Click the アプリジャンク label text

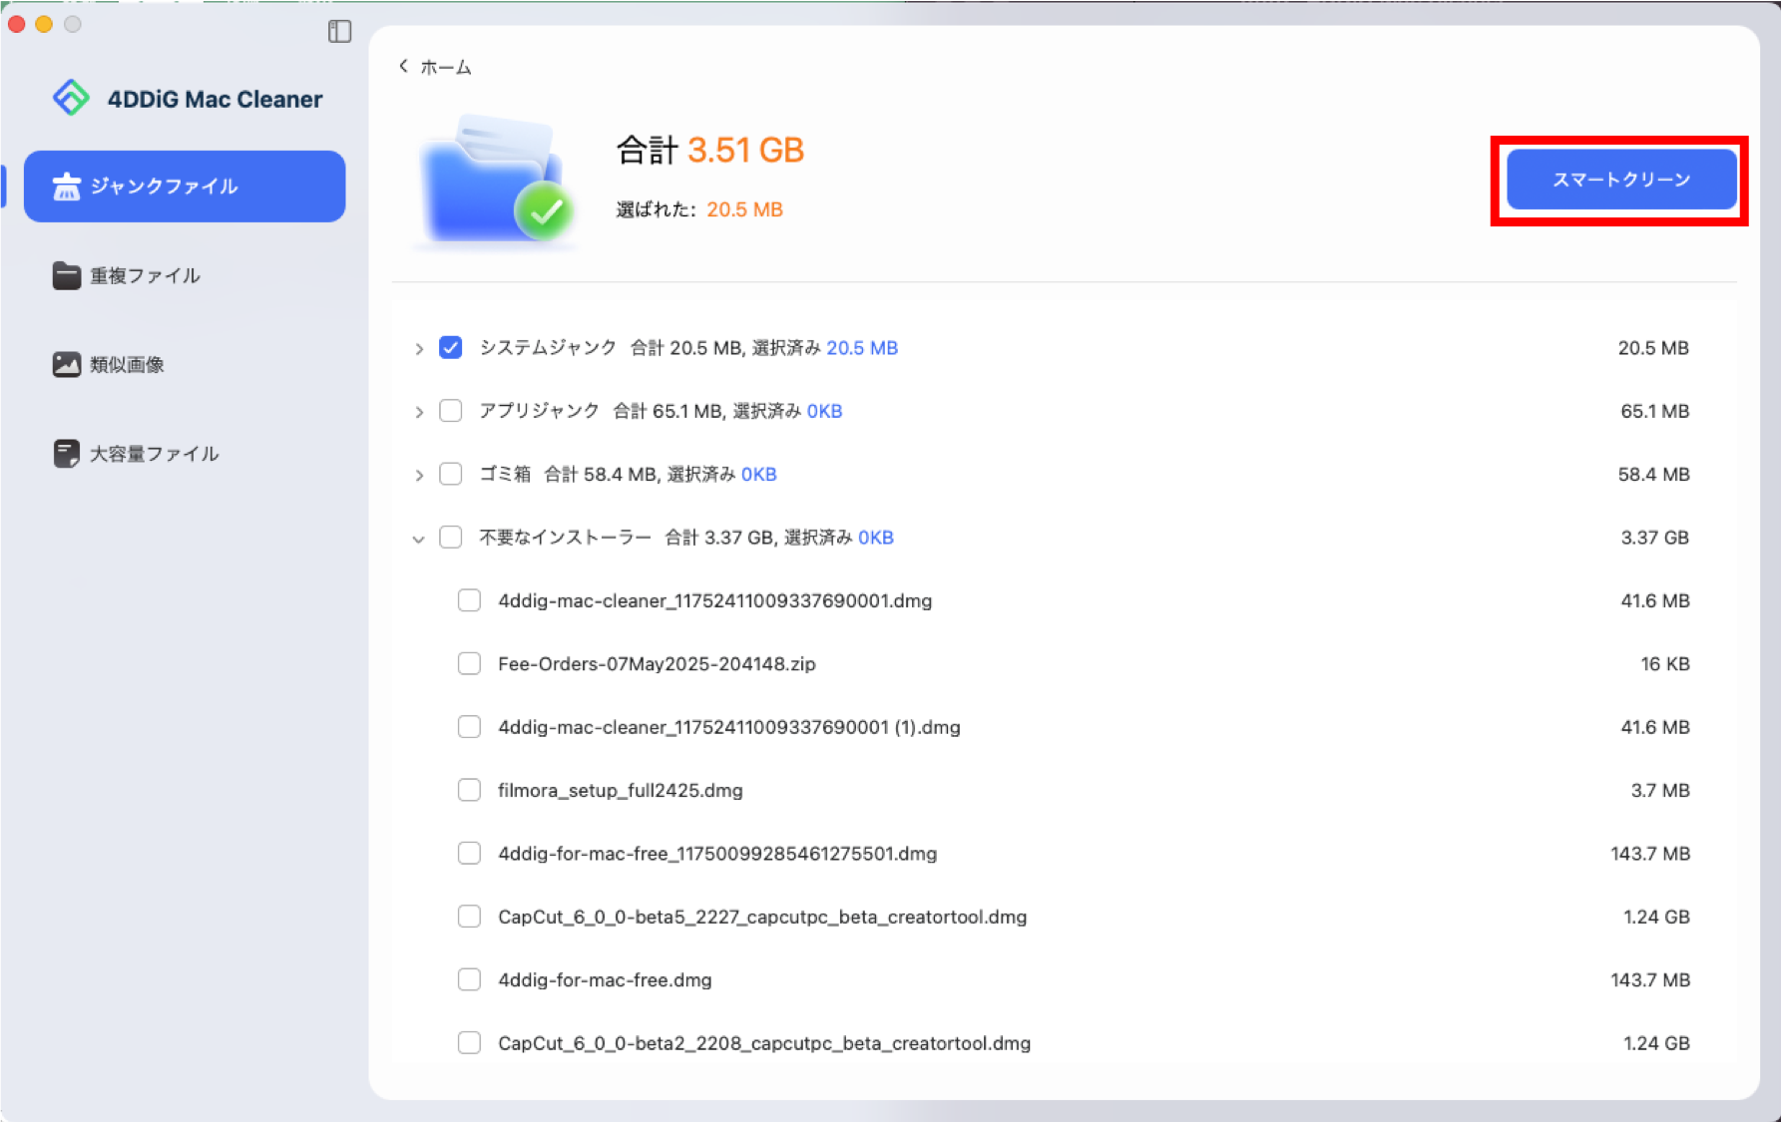click(539, 411)
